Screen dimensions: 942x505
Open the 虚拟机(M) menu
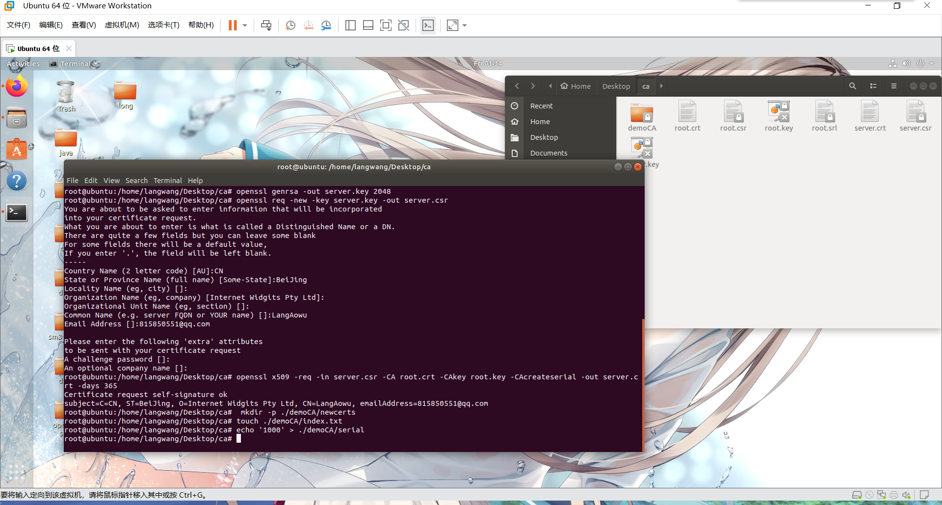pos(122,25)
